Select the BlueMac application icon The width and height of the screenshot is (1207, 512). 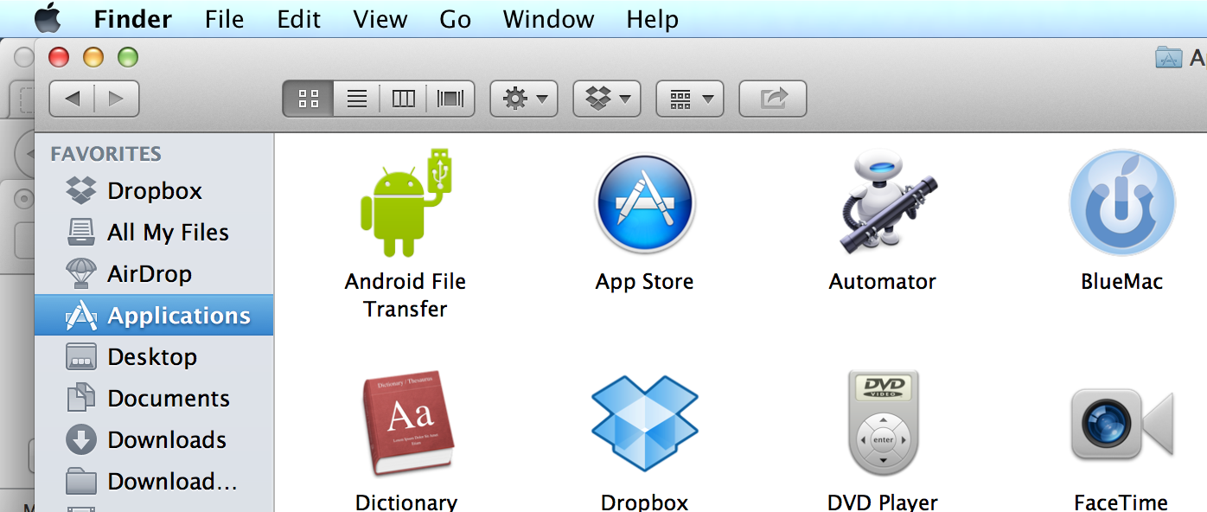pyautogui.click(x=1122, y=203)
